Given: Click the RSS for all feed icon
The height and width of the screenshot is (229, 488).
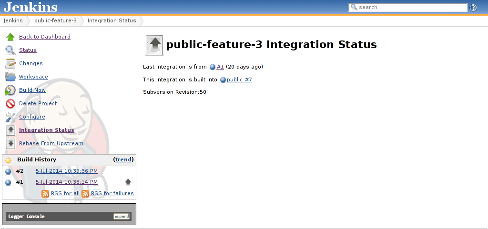Looking at the screenshot, I should pos(45,194).
